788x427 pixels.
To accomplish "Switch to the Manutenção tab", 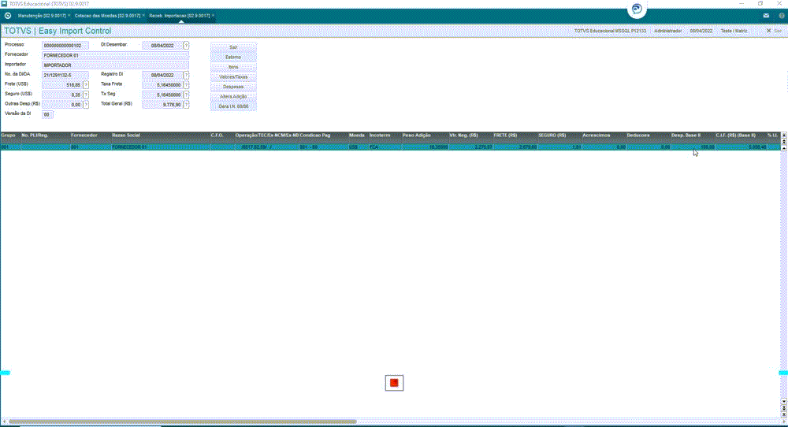I will 41,16.
